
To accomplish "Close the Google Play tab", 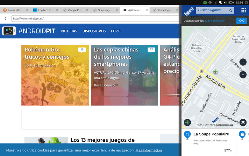I will coord(87,10).
